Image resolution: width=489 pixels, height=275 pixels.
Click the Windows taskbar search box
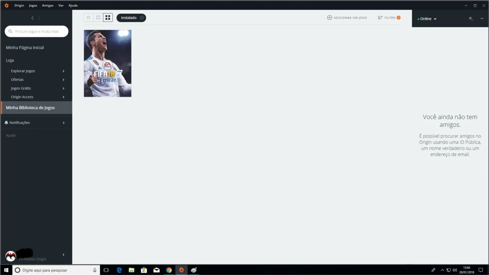point(56,270)
